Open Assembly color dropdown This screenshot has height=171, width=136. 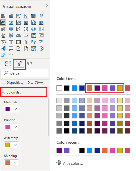click(x=11, y=145)
